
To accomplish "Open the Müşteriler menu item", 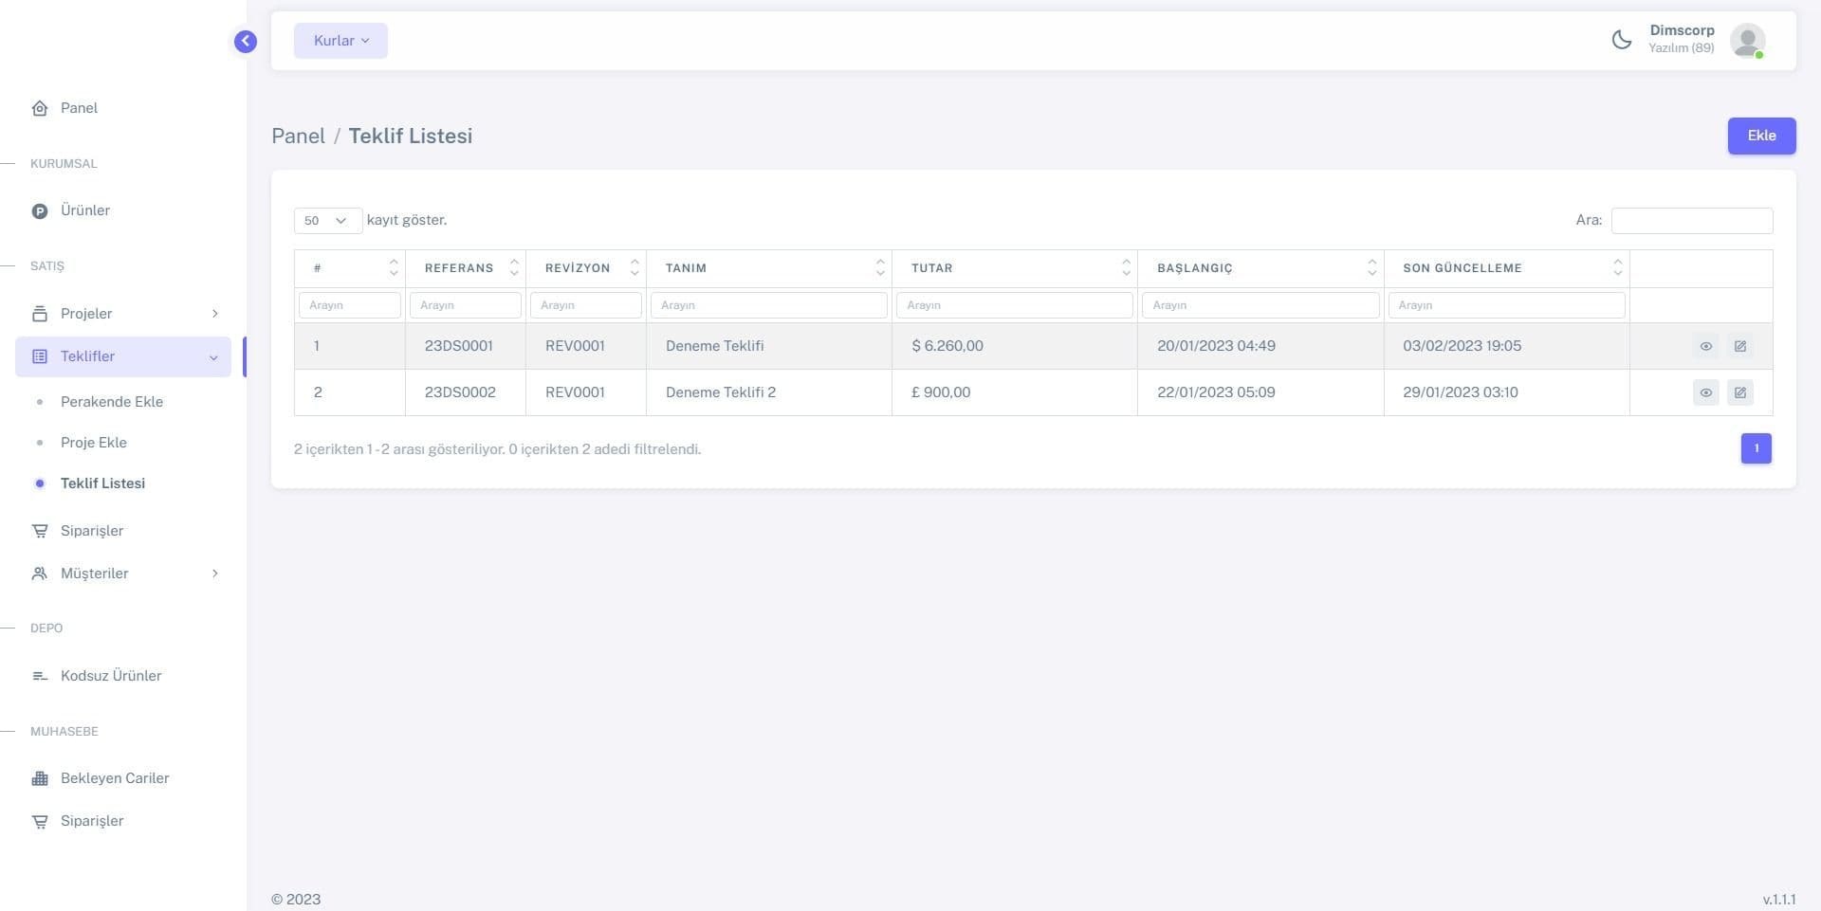I will coord(95,573).
